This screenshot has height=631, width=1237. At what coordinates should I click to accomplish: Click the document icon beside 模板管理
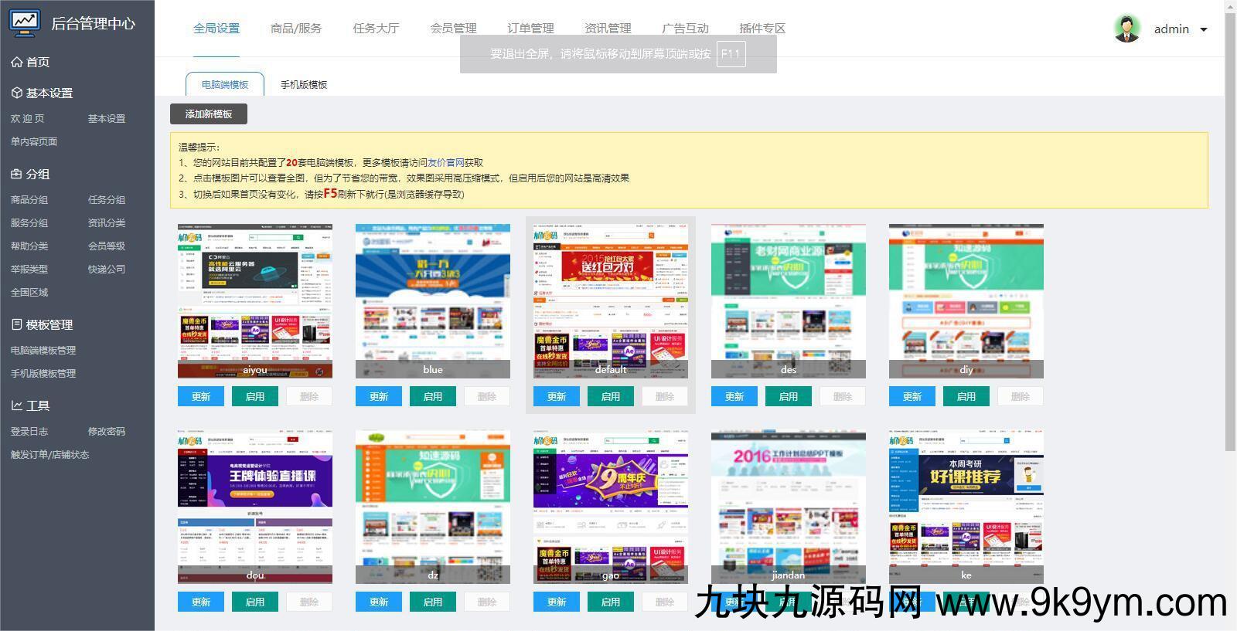[x=16, y=324]
